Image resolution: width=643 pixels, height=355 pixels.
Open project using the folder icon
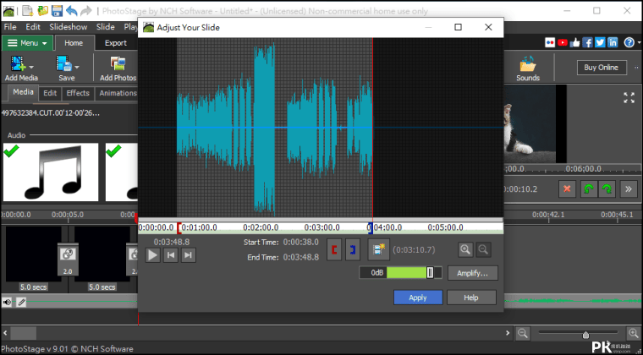pos(42,11)
